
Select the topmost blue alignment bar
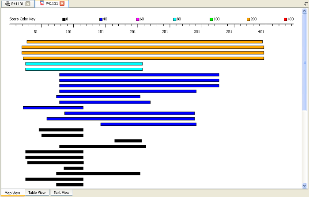pyautogui.click(x=139, y=75)
